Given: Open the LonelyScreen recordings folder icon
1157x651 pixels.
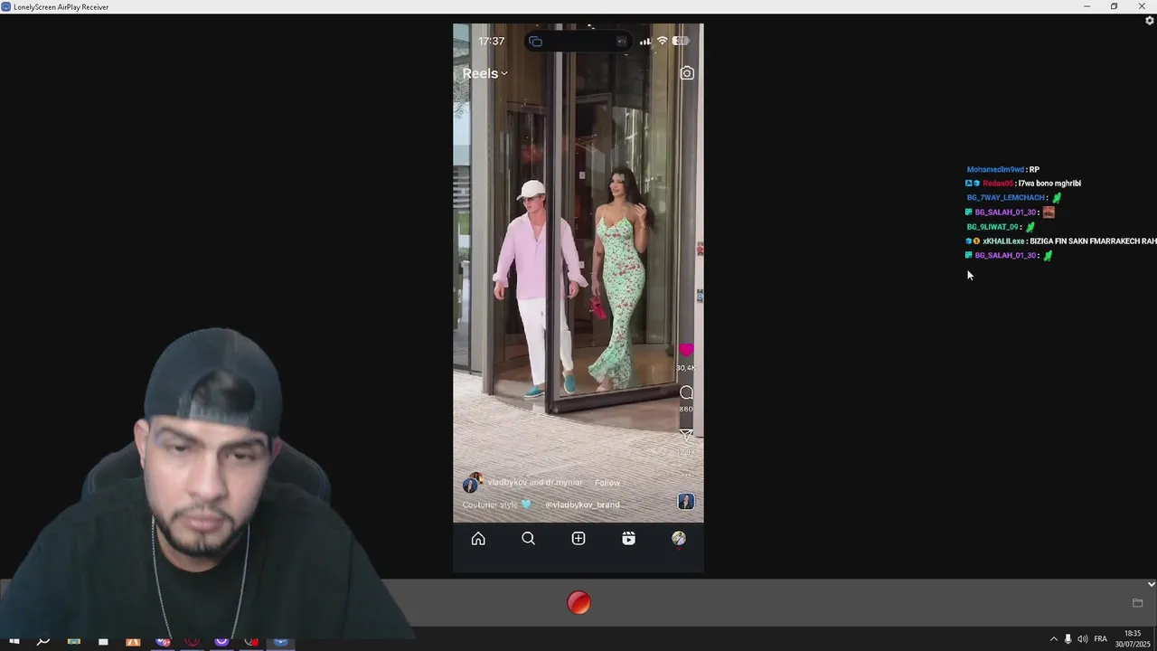Looking at the screenshot, I should tap(1138, 603).
